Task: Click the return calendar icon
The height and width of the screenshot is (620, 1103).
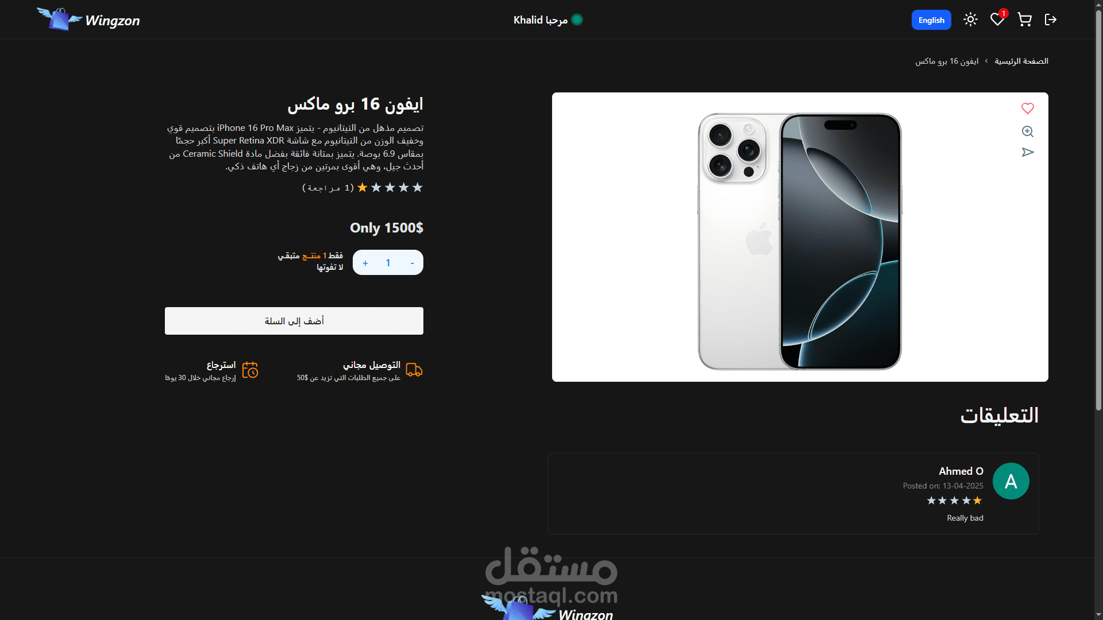Action: [250, 370]
